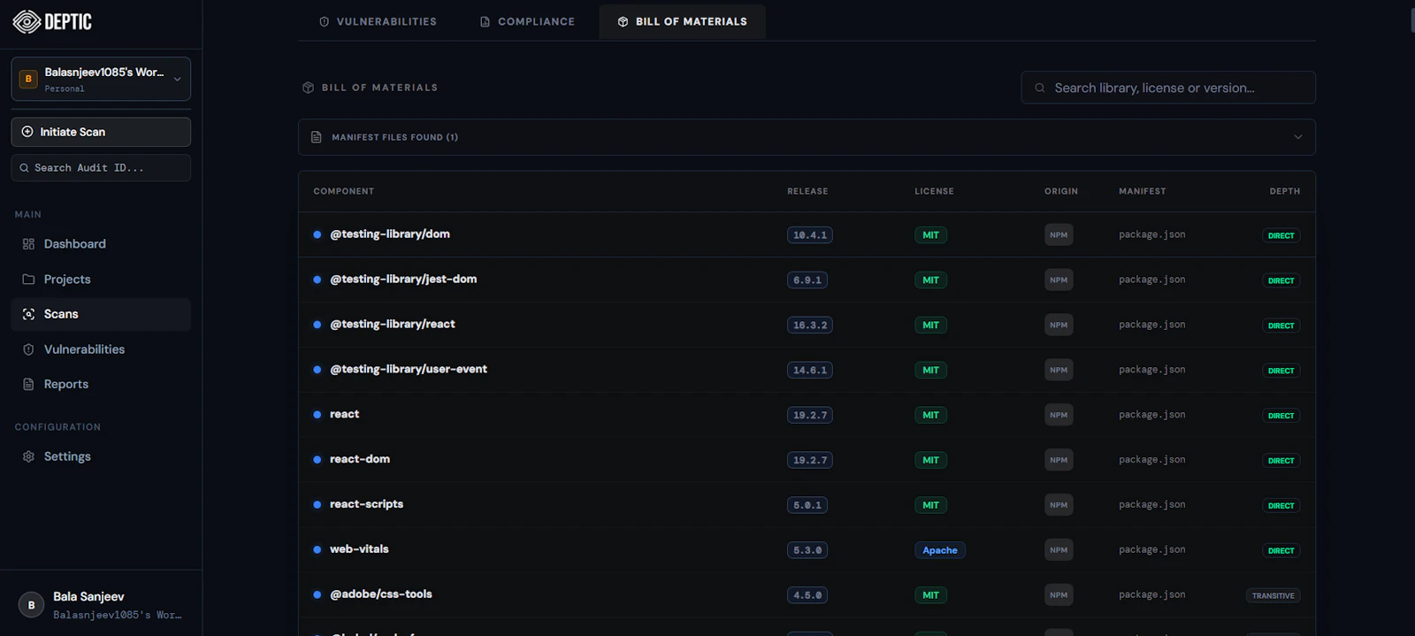Click the react-dom component name

tap(360, 459)
